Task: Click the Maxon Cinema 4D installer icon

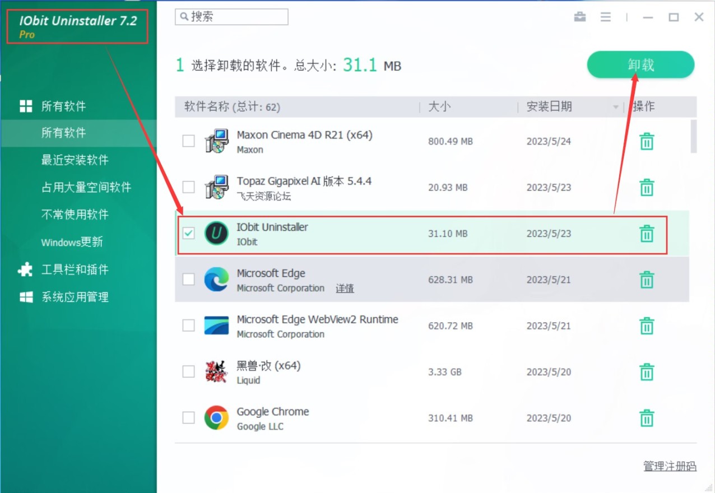Action: pos(216,141)
